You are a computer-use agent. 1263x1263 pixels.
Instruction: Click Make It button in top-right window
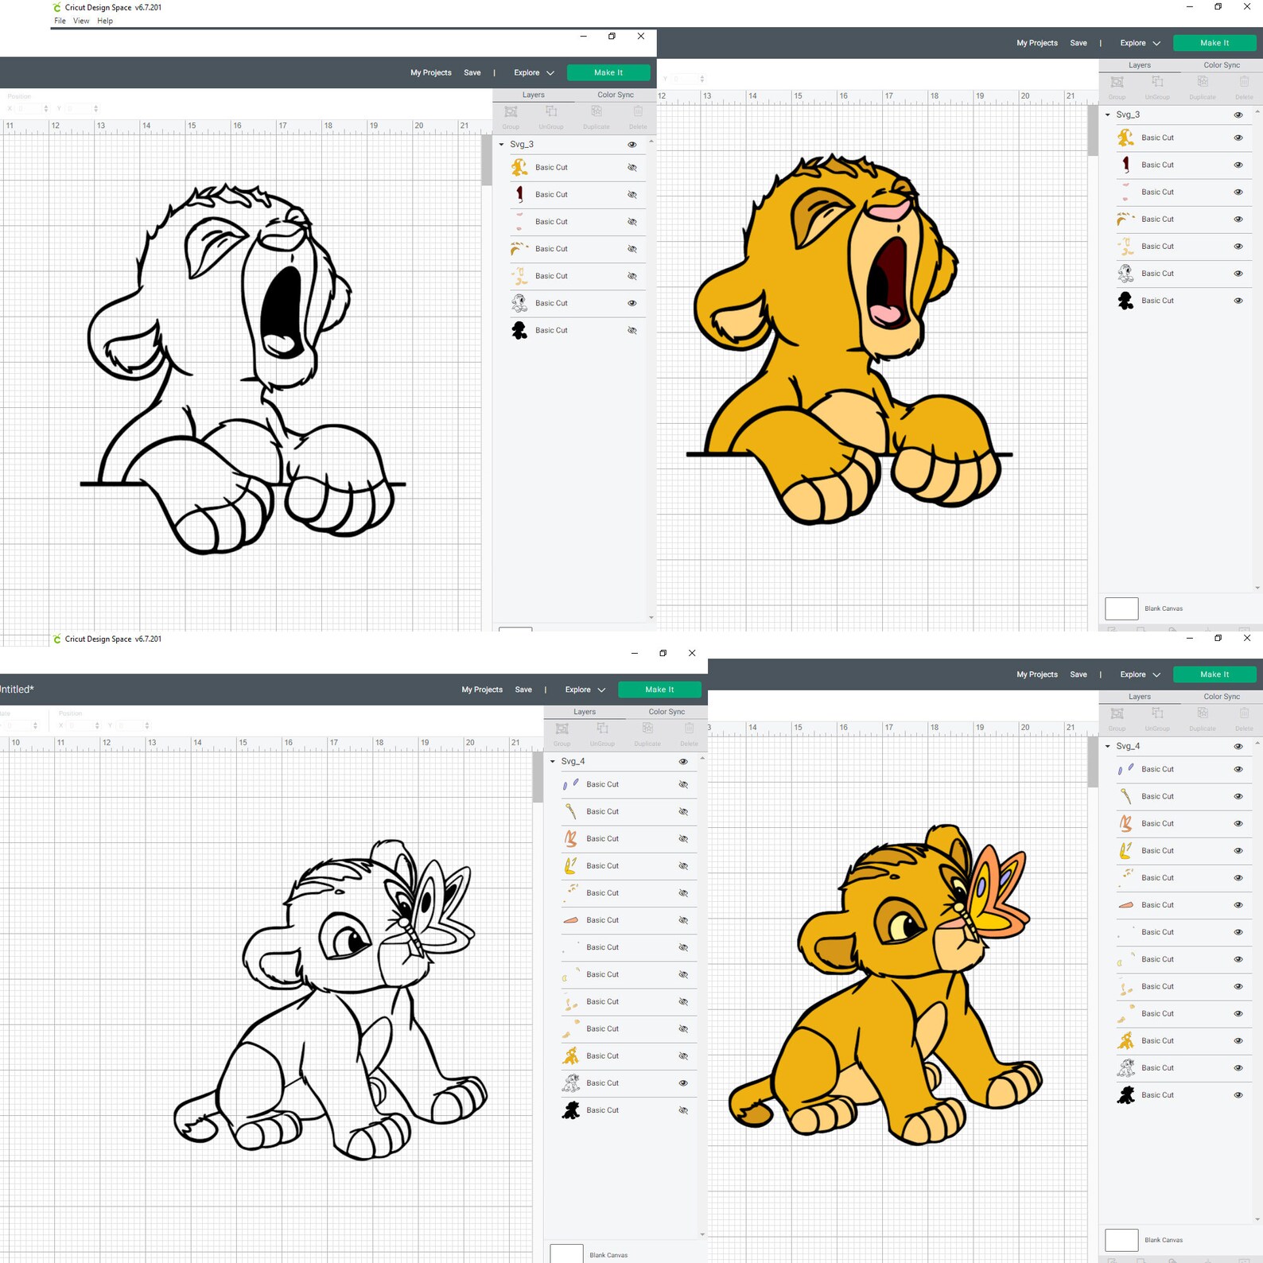point(1214,43)
